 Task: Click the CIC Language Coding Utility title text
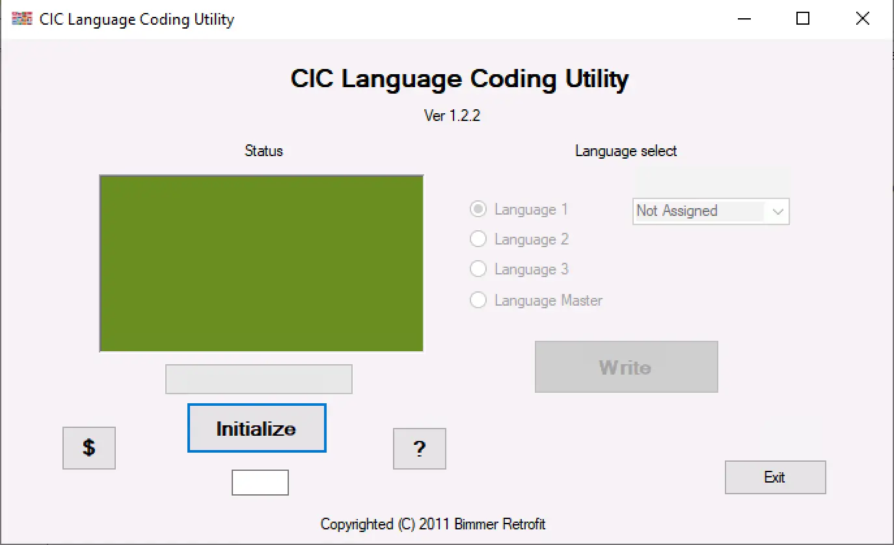(x=459, y=78)
